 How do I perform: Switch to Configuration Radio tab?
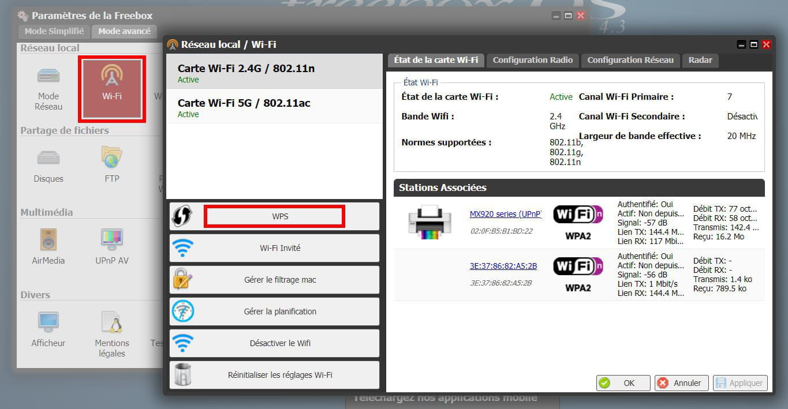532,60
